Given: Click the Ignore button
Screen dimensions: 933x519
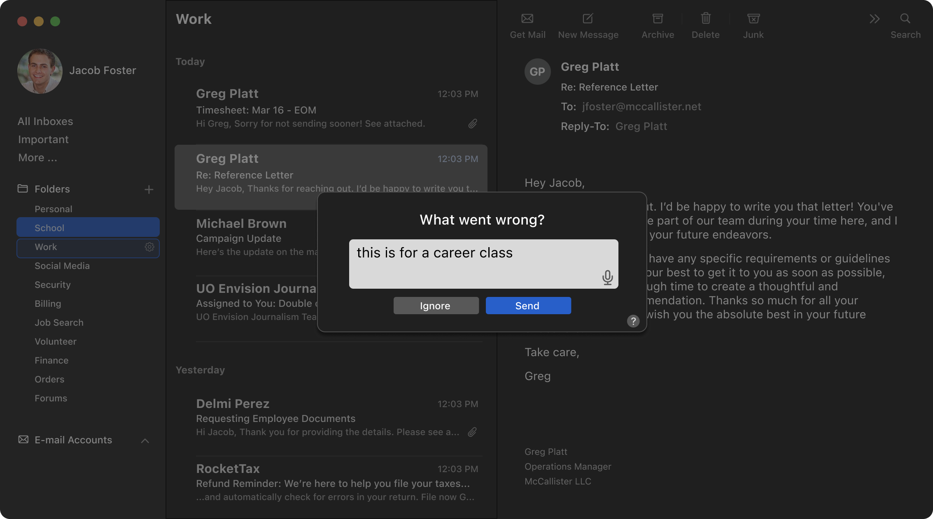Looking at the screenshot, I should tap(436, 306).
